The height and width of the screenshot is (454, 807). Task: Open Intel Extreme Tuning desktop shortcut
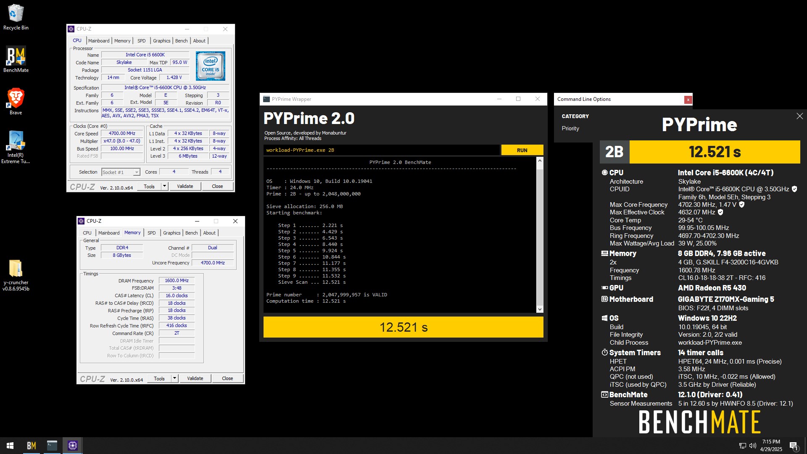(16, 147)
